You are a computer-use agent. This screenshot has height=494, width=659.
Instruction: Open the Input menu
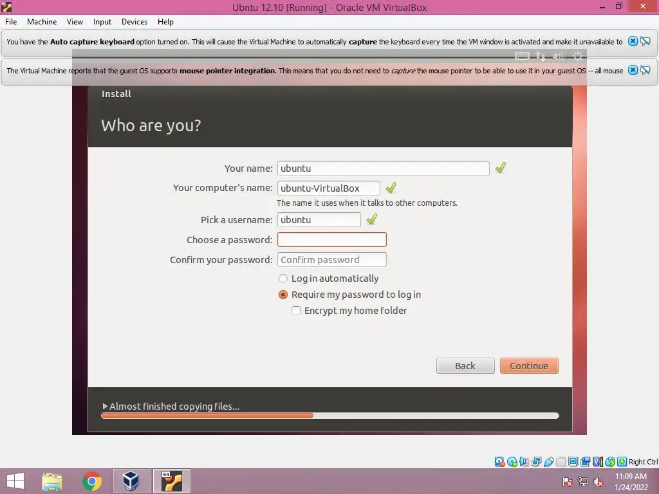coord(102,21)
